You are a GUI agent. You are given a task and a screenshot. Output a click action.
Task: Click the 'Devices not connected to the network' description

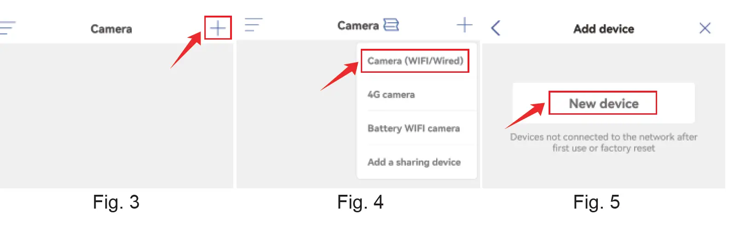[604, 142]
